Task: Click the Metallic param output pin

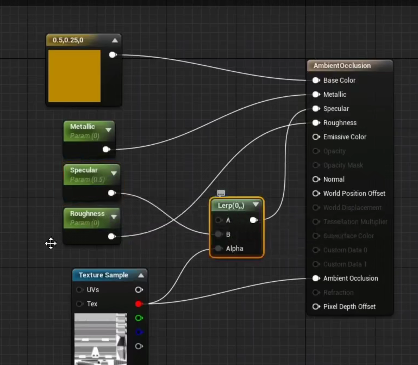Action: tap(106, 150)
